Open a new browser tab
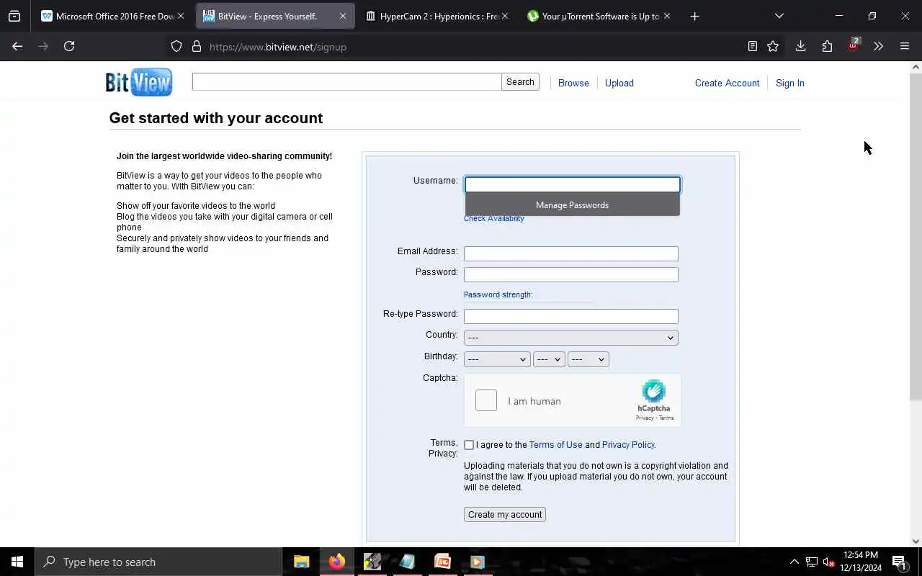 694,16
